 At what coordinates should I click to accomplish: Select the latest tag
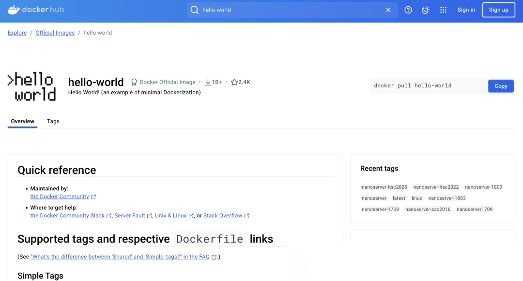399,198
